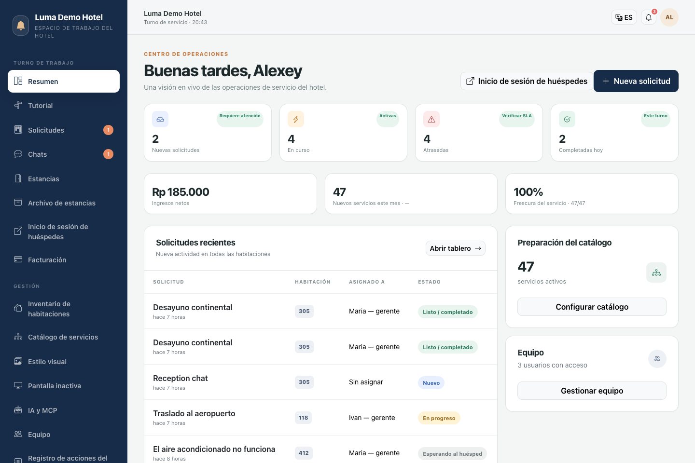This screenshot has width=695, height=463.
Task: Go to Facturación
Action: click(x=64, y=260)
